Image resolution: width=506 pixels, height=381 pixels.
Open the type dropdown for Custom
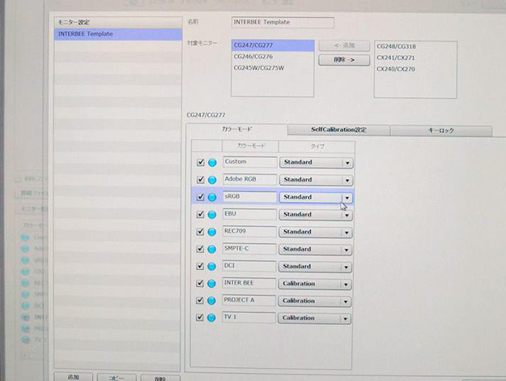point(317,163)
